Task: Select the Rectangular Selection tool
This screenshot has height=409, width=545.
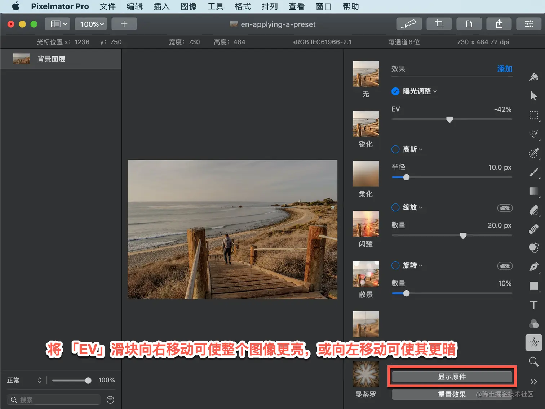Action: pyautogui.click(x=534, y=115)
